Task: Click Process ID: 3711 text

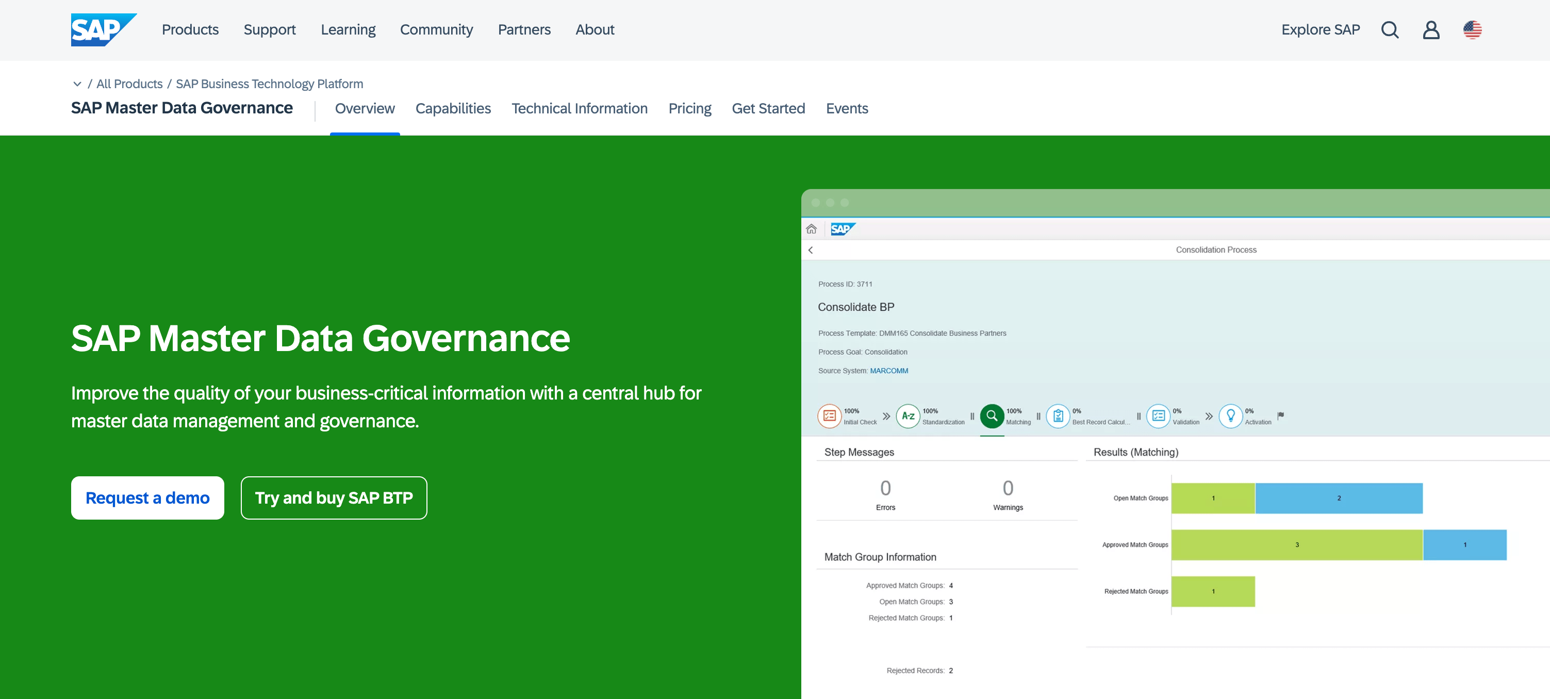Action: [x=845, y=284]
